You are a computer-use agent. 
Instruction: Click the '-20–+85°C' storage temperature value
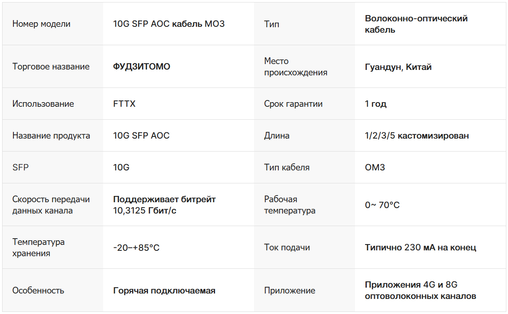(x=136, y=248)
